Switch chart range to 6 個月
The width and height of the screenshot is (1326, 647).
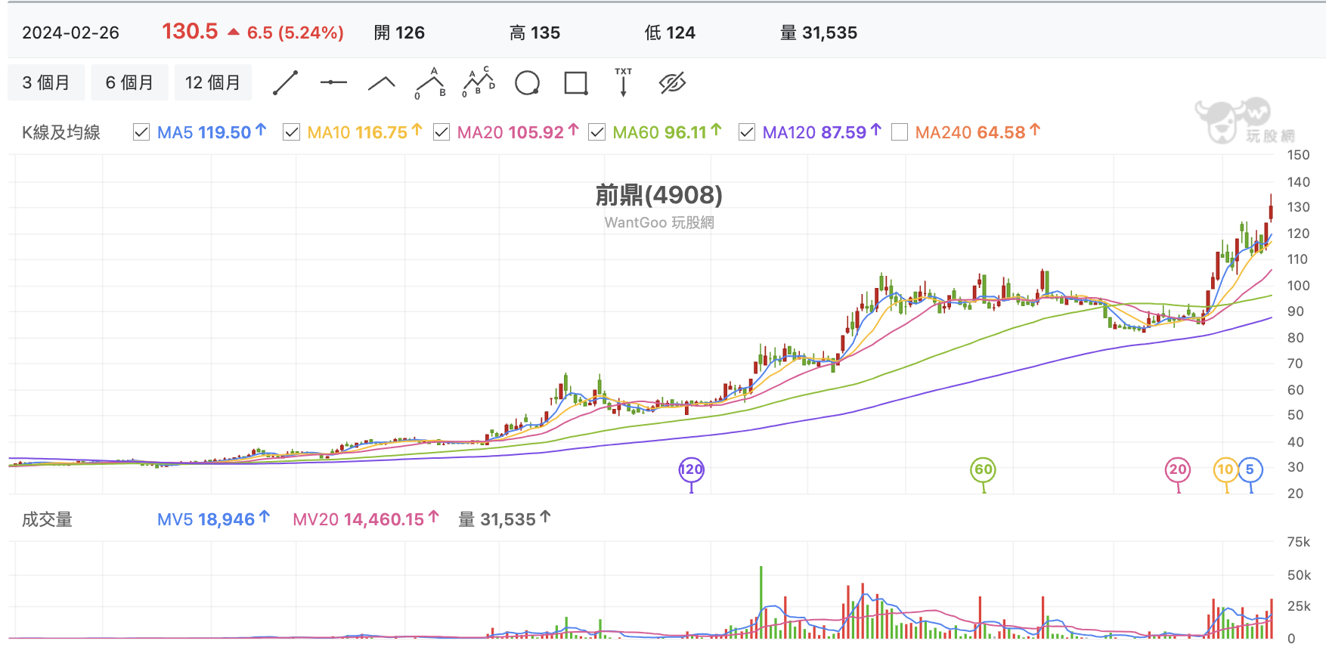pyautogui.click(x=129, y=82)
